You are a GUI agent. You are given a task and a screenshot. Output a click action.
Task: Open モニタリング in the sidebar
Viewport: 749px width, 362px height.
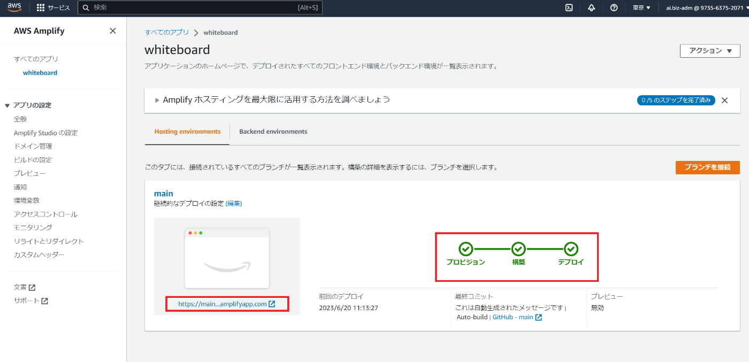pos(33,228)
